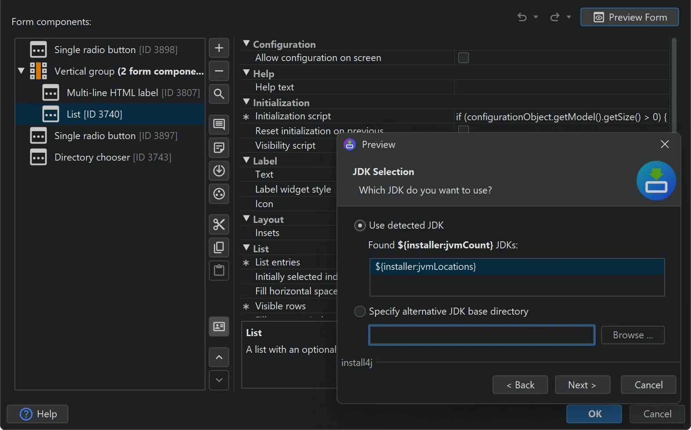This screenshot has width=691, height=430.
Task: Click the Preview Form button
Action: (x=629, y=17)
